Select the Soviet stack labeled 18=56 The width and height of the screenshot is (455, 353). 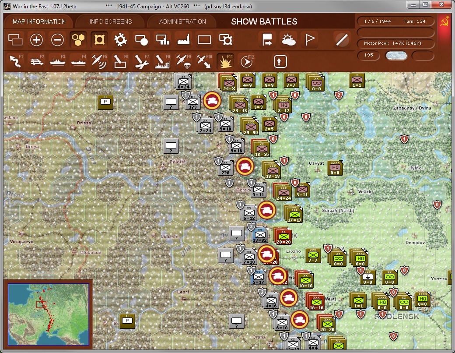(x=262, y=149)
